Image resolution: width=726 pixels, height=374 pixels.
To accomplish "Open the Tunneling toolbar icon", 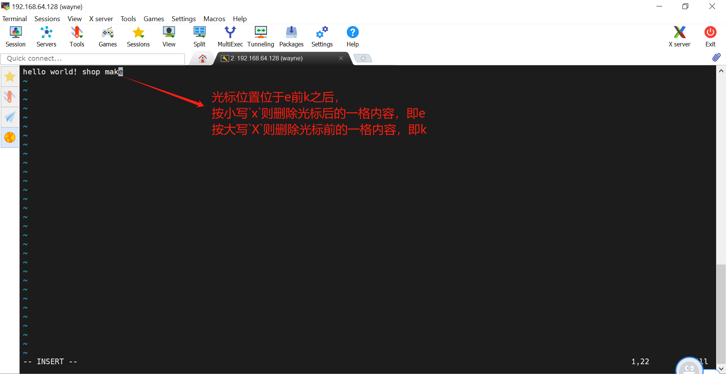I will 261,37.
